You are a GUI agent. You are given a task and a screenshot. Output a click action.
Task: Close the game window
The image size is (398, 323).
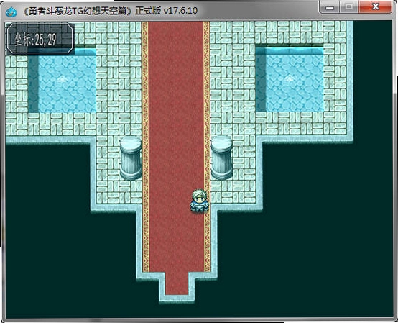(x=376, y=7)
